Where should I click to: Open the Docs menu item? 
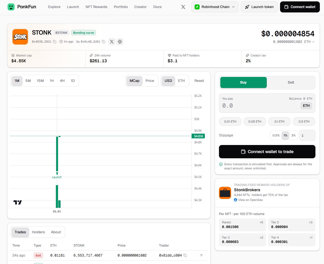click(x=158, y=7)
